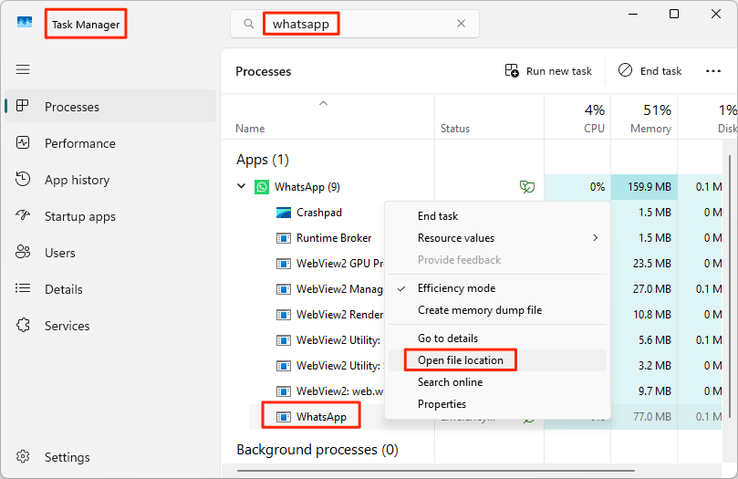Click the efficiency mode leaf icon of WhatsApp (9)
738x479 pixels.
(527, 187)
